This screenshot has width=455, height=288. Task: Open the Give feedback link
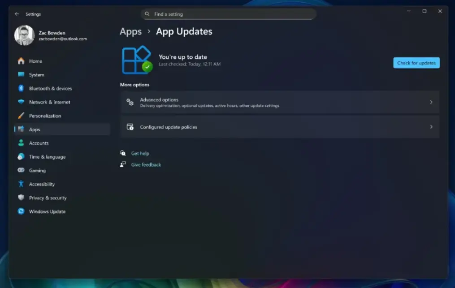point(146,165)
